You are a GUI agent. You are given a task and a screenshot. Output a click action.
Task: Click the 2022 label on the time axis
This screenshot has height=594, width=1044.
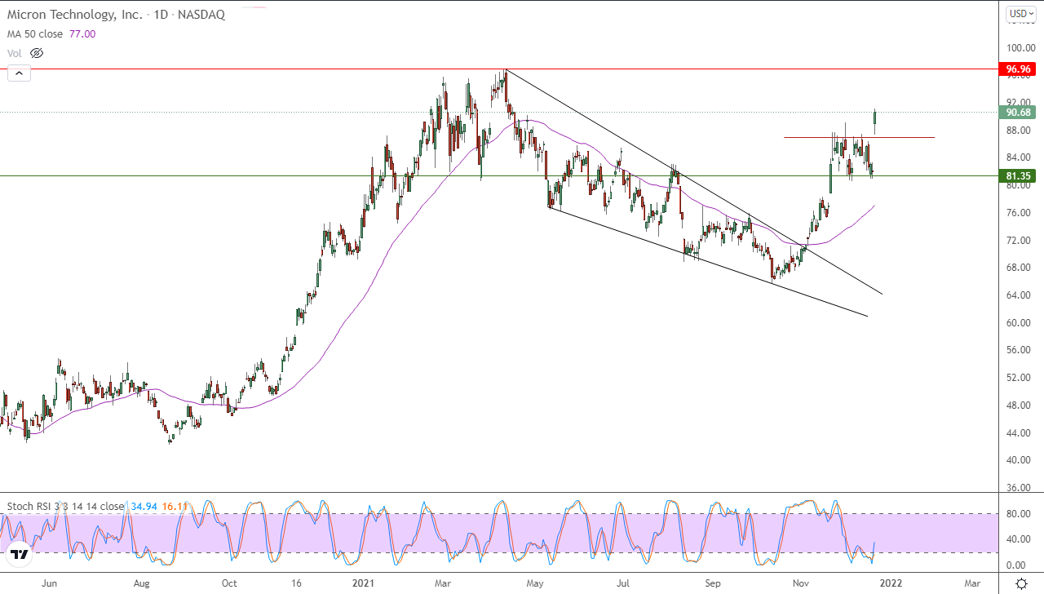click(890, 583)
